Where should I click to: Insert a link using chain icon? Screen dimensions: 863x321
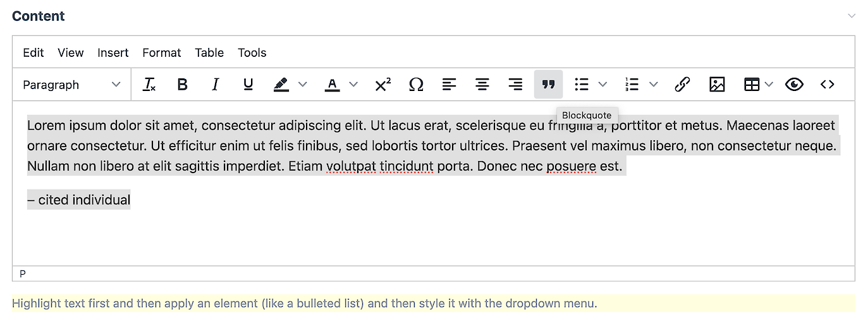(682, 85)
